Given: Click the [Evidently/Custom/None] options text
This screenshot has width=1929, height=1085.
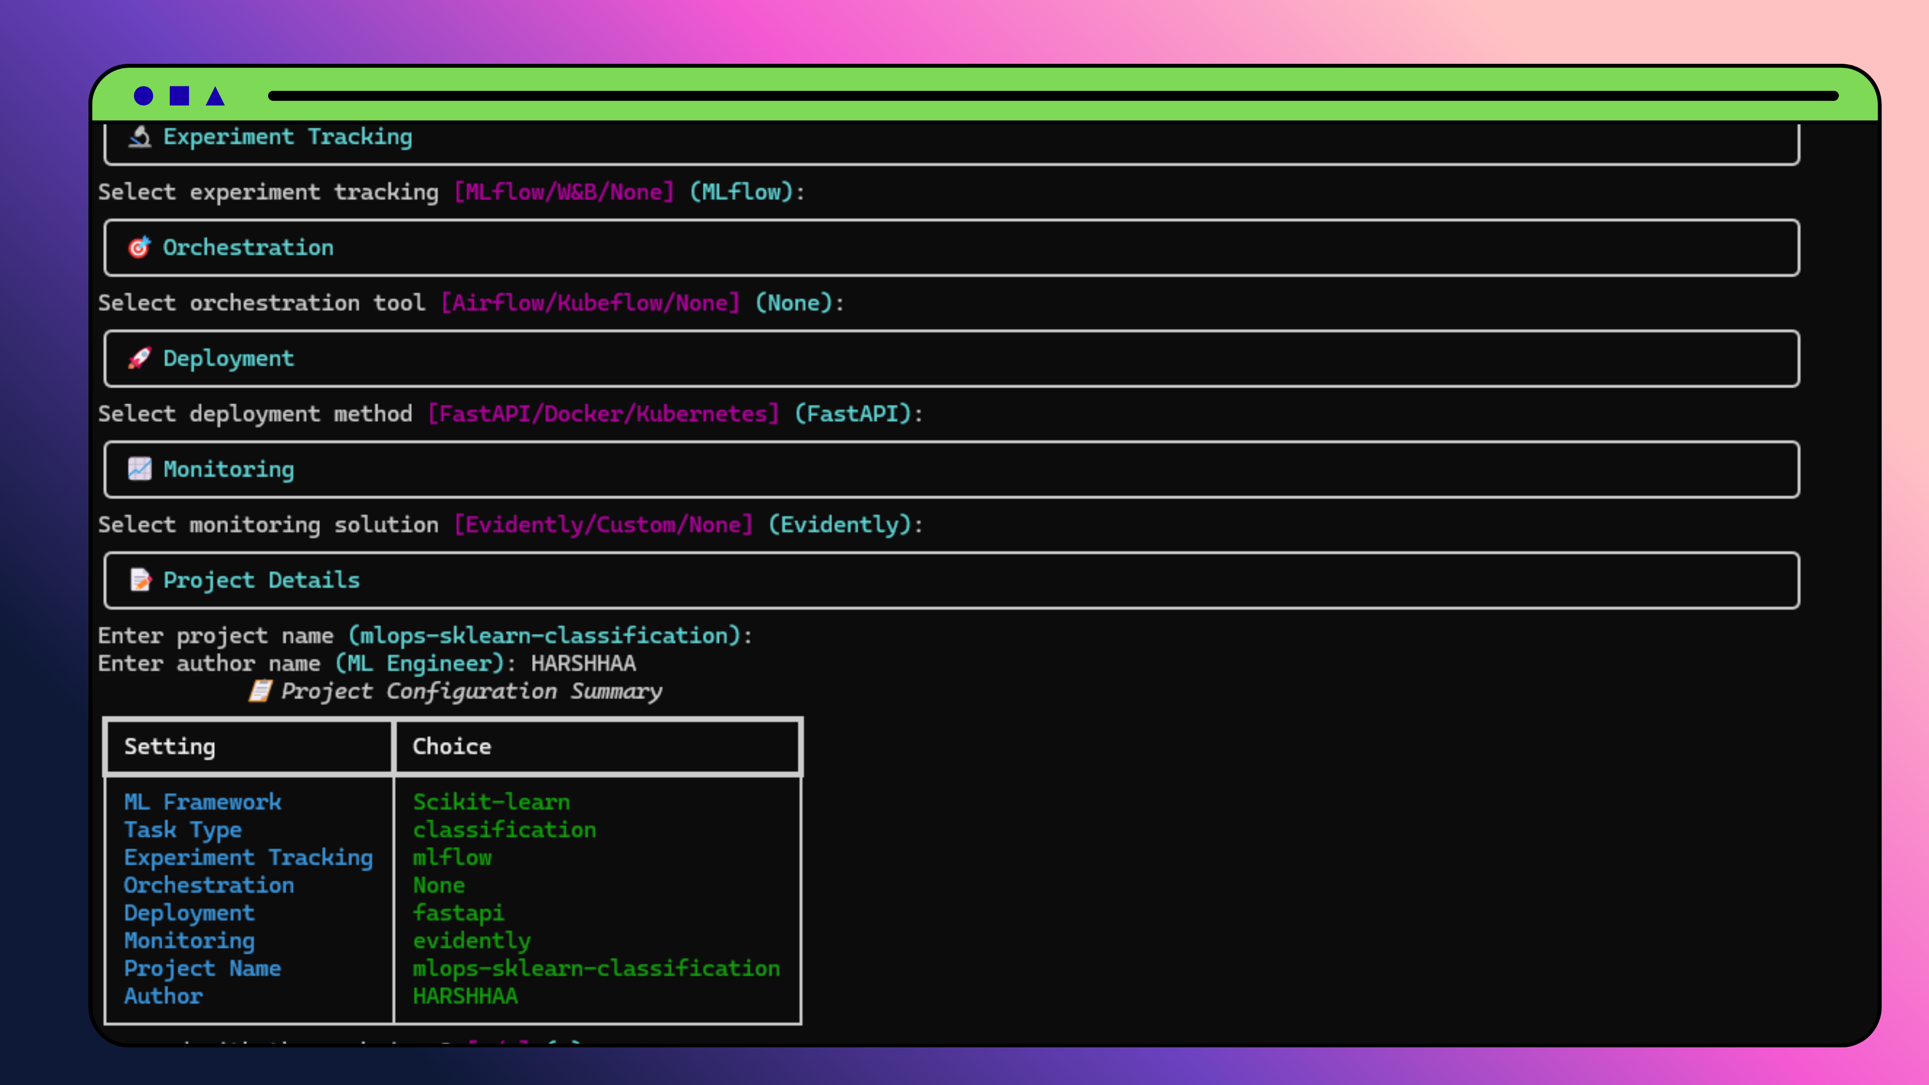Looking at the screenshot, I should [x=603, y=525].
